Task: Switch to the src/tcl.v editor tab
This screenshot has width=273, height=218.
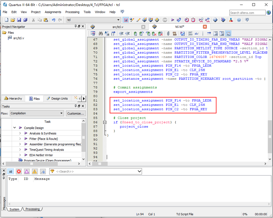Action: 118,27
